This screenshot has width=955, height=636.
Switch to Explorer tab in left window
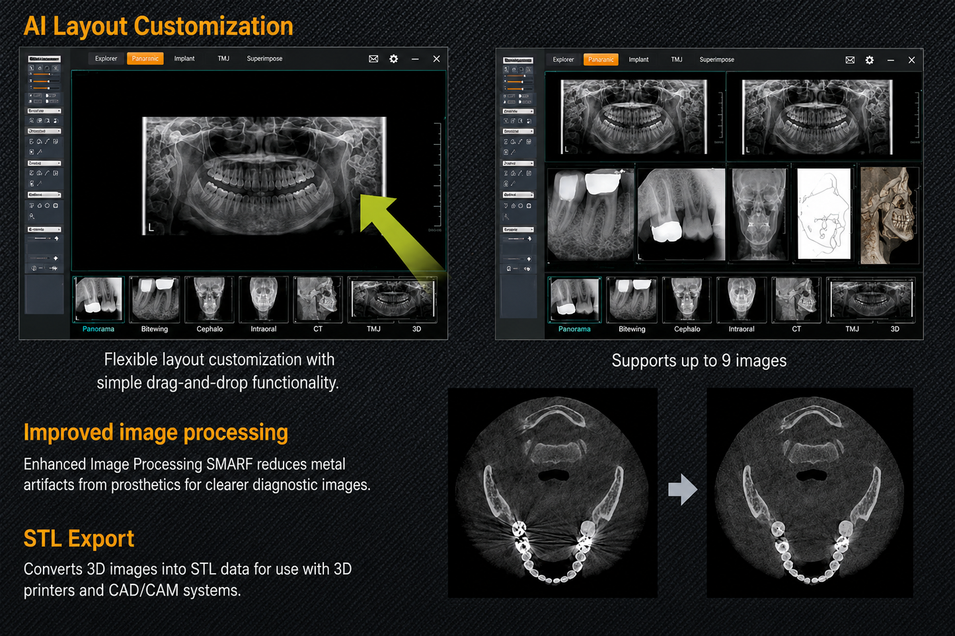pos(106,59)
